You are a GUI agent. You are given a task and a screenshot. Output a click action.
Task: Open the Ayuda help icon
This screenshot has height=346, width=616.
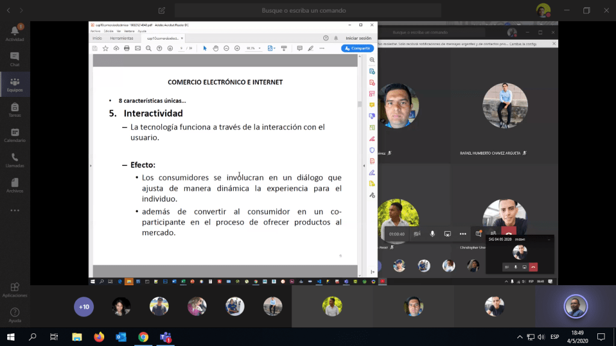pyautogui.click(x=14, y=315)
